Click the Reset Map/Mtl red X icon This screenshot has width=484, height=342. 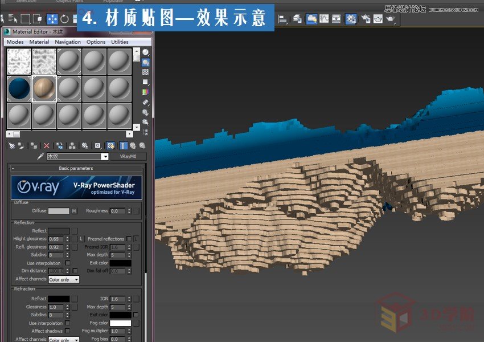[x=46, y=145]
